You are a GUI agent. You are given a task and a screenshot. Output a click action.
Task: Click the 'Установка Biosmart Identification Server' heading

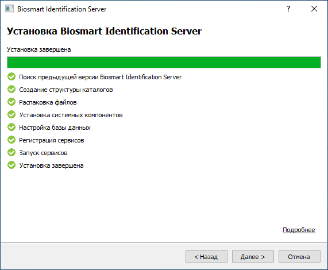(x=104, y=31)
